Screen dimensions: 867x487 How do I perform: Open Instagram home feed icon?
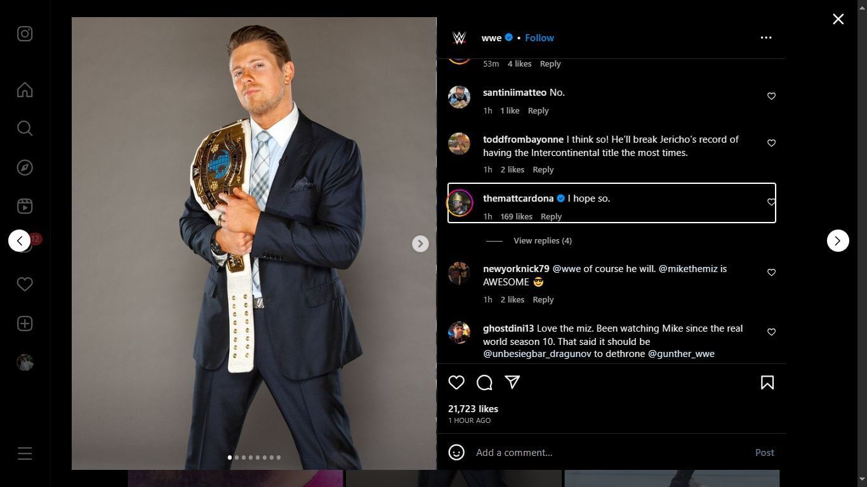click(25, 90)
